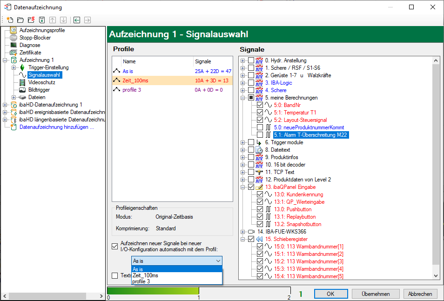Select the Videoschutz film strip icon
Image resolution: width=444 pixels, height=301 pixels.
click(x=22, y=82)
